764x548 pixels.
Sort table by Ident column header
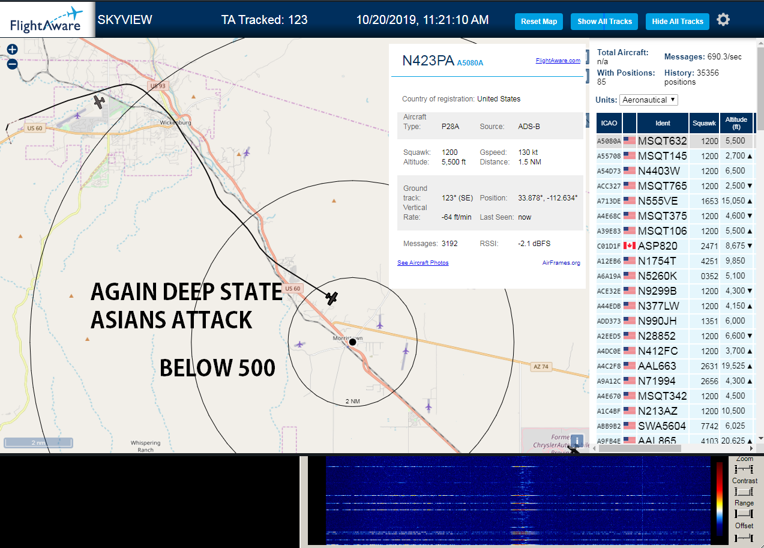tap(663, 123)
